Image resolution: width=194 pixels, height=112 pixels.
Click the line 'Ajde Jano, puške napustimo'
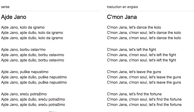coord(25,72)
